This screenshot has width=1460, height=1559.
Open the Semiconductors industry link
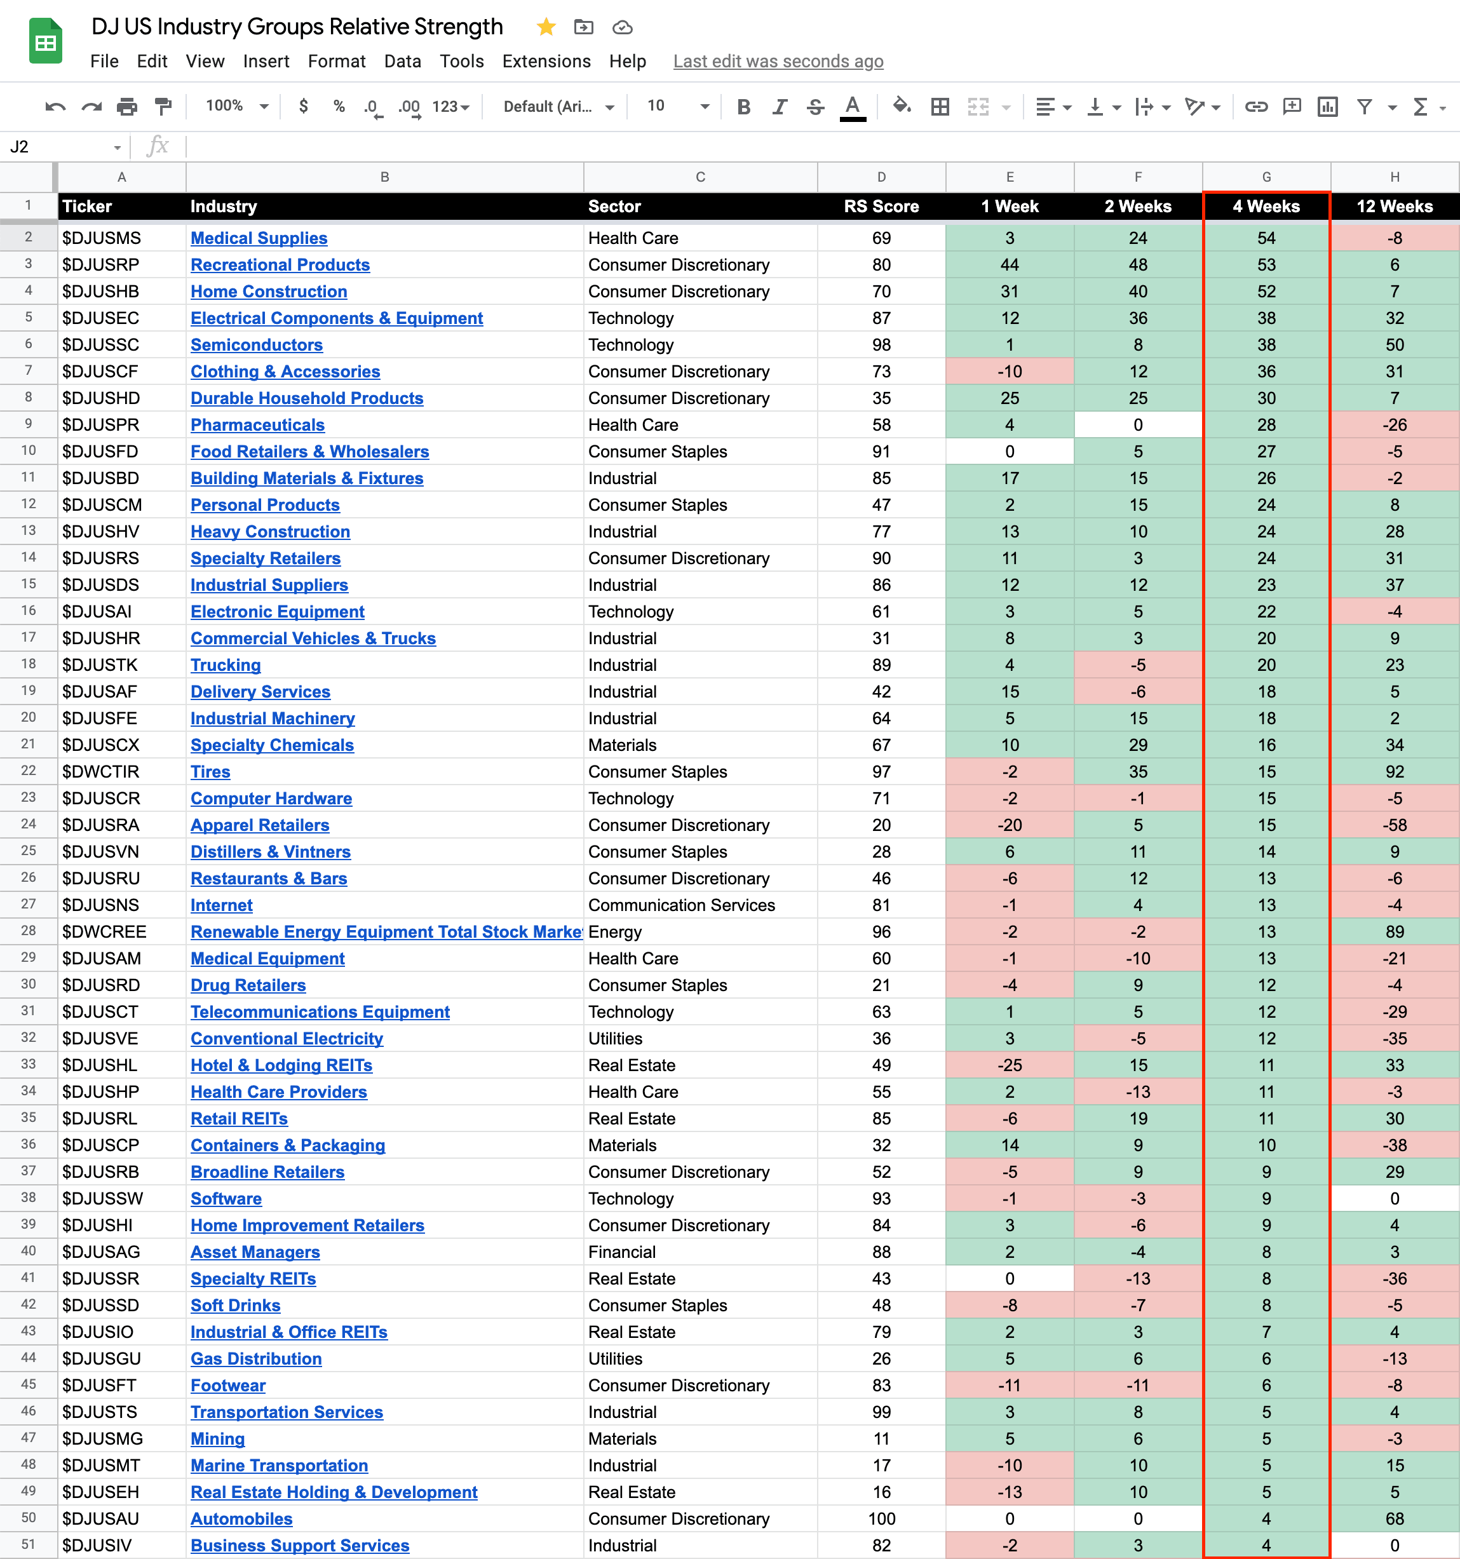click(x=257, y=345)
